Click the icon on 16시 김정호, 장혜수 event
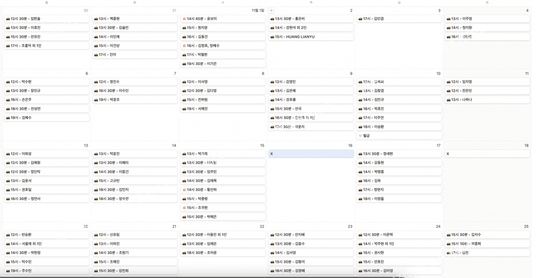This screenshot has height=278, width=536. click(x=184, y=46)
